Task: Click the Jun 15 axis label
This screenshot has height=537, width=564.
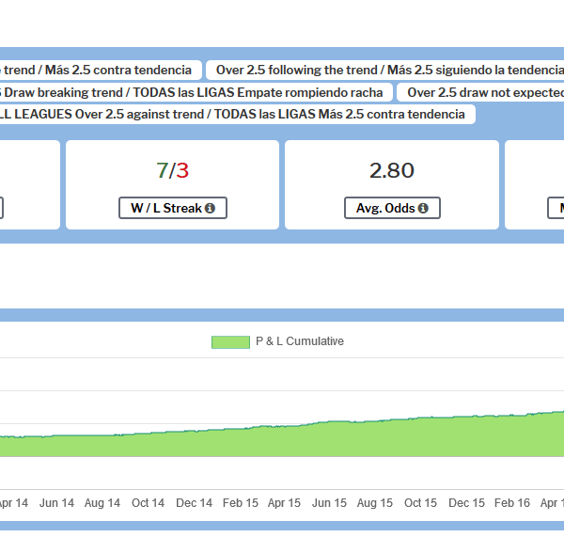Action: click(x=330, y=503)
